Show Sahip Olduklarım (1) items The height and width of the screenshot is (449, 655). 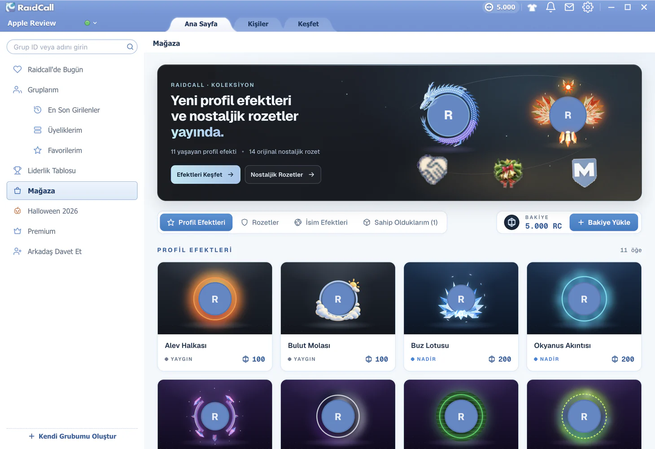coord(401,222)
